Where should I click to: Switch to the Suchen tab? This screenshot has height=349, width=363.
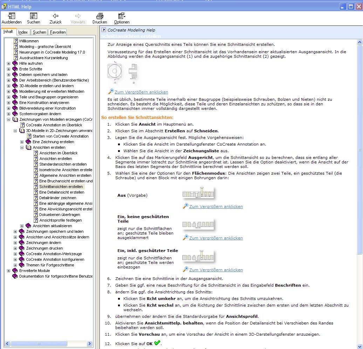(x=39, y=32)
